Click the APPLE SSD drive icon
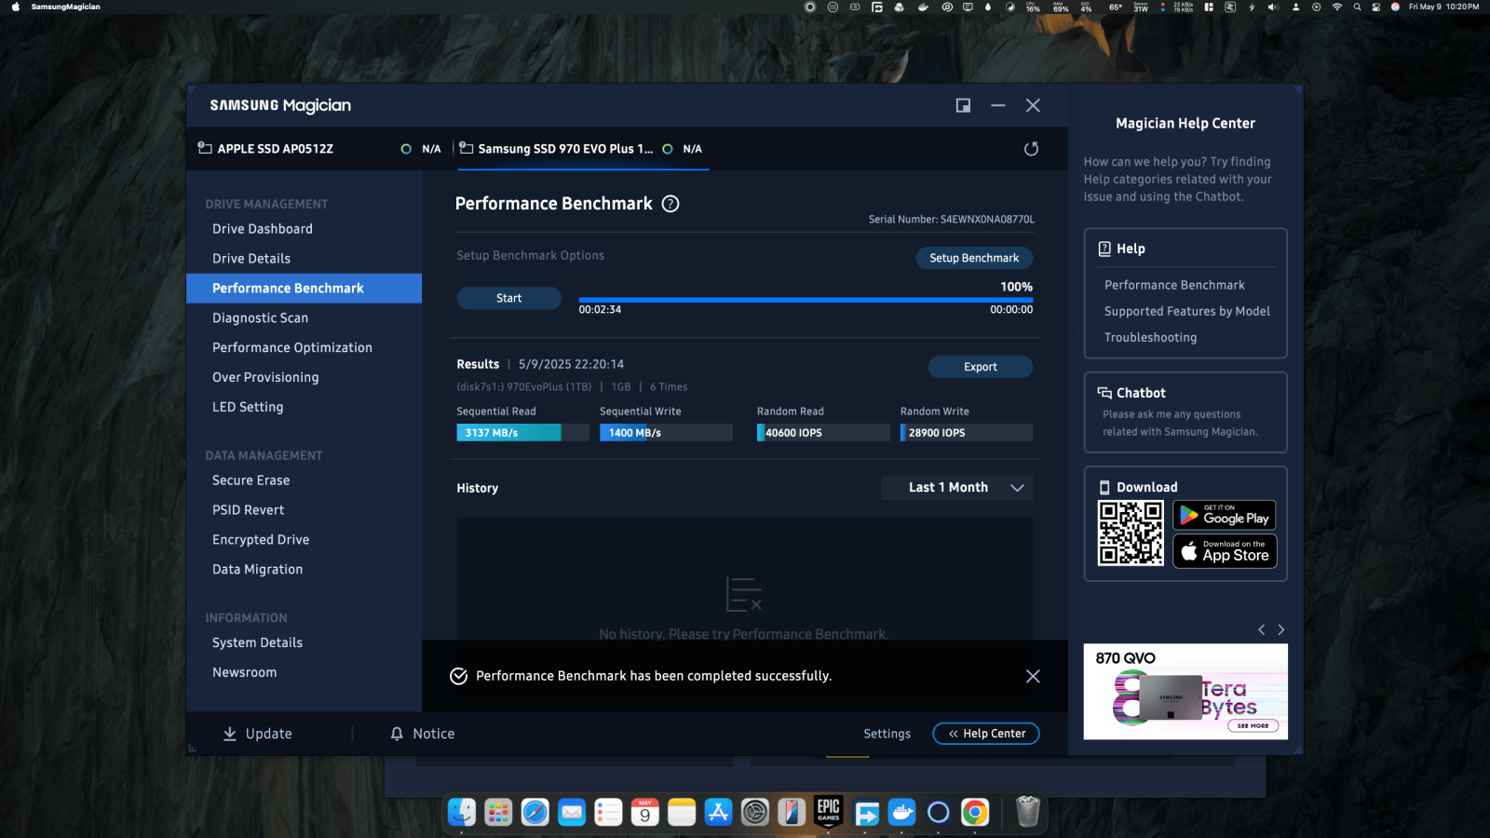Screen dimensions: 1490x838 click(204, 148)
